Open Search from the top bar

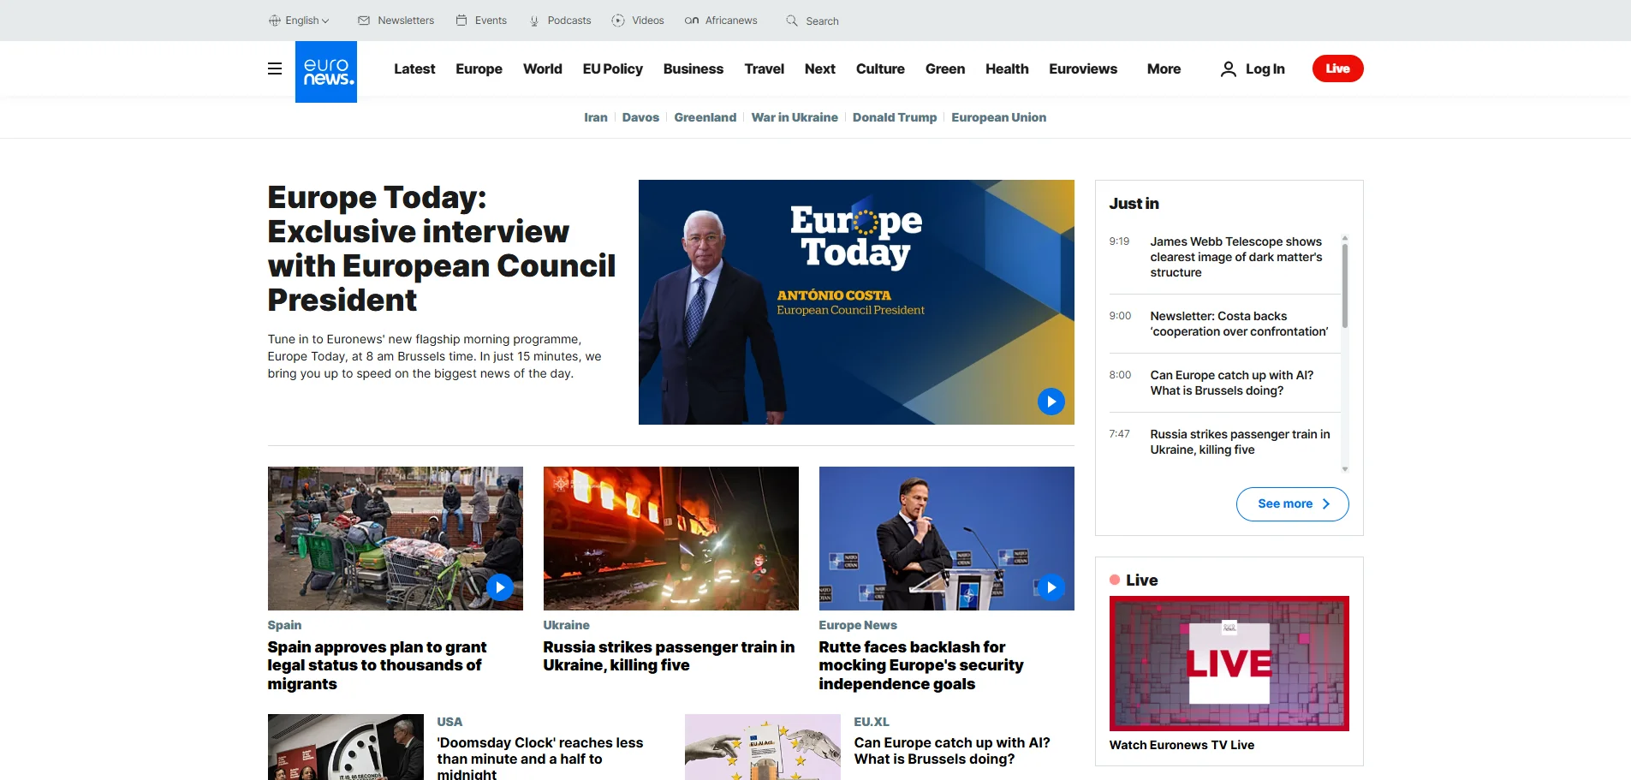(810, 21)
